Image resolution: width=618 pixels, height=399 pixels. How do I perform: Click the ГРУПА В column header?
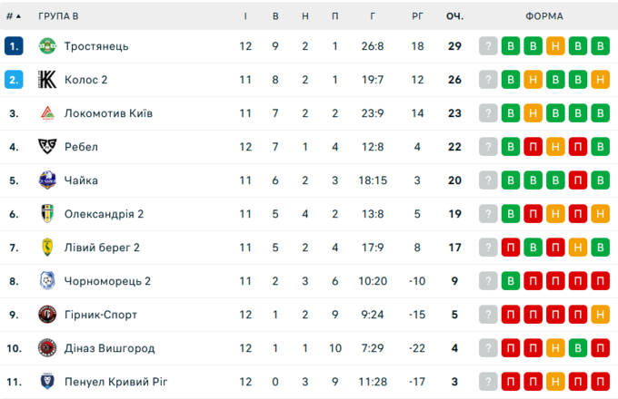point(58,16)
